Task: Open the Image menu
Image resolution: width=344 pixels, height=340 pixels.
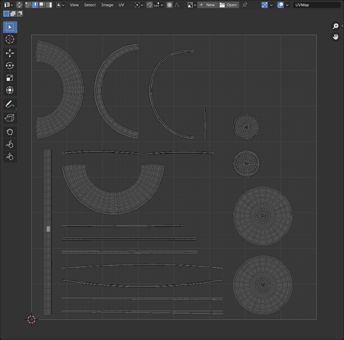Action: (x=107, y=5)
